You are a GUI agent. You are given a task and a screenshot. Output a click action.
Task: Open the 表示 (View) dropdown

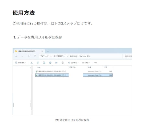point(86,63)
